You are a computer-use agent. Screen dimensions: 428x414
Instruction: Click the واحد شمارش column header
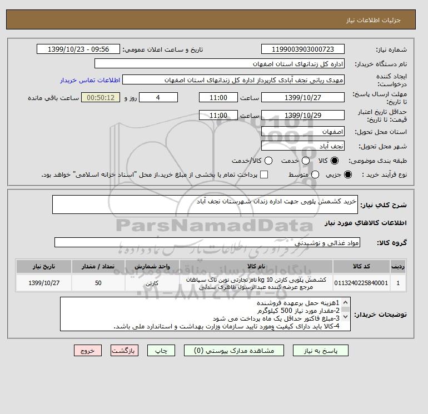(152, 266)
